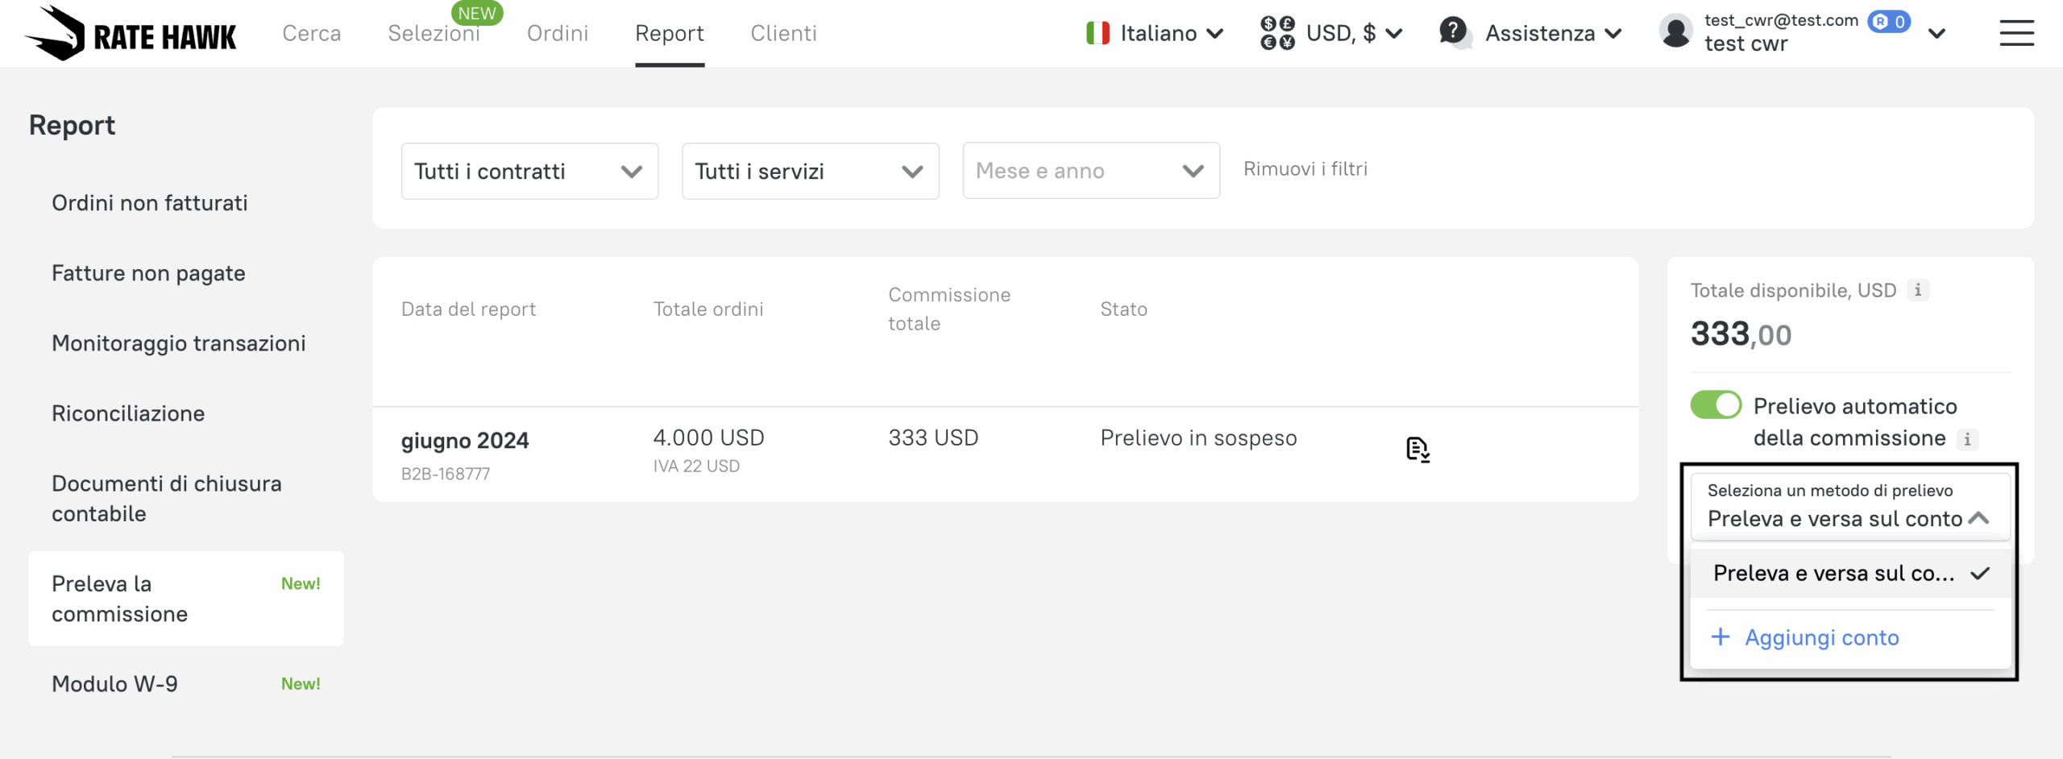The image size is (2063, 759).
Task: Click the Rate Hawk logo
Action: point(131,34)
